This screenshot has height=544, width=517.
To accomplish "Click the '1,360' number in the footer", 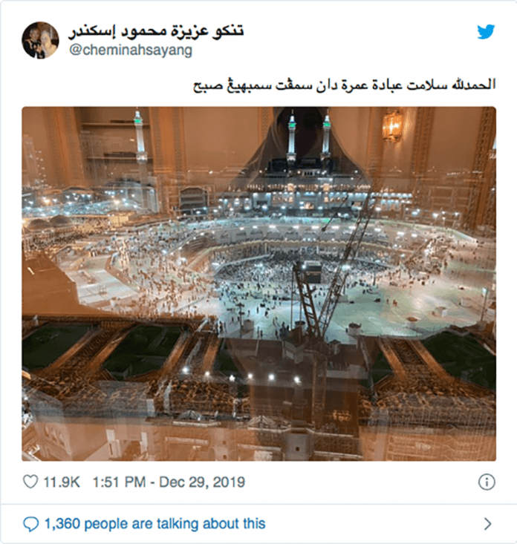I will [62, 523].
